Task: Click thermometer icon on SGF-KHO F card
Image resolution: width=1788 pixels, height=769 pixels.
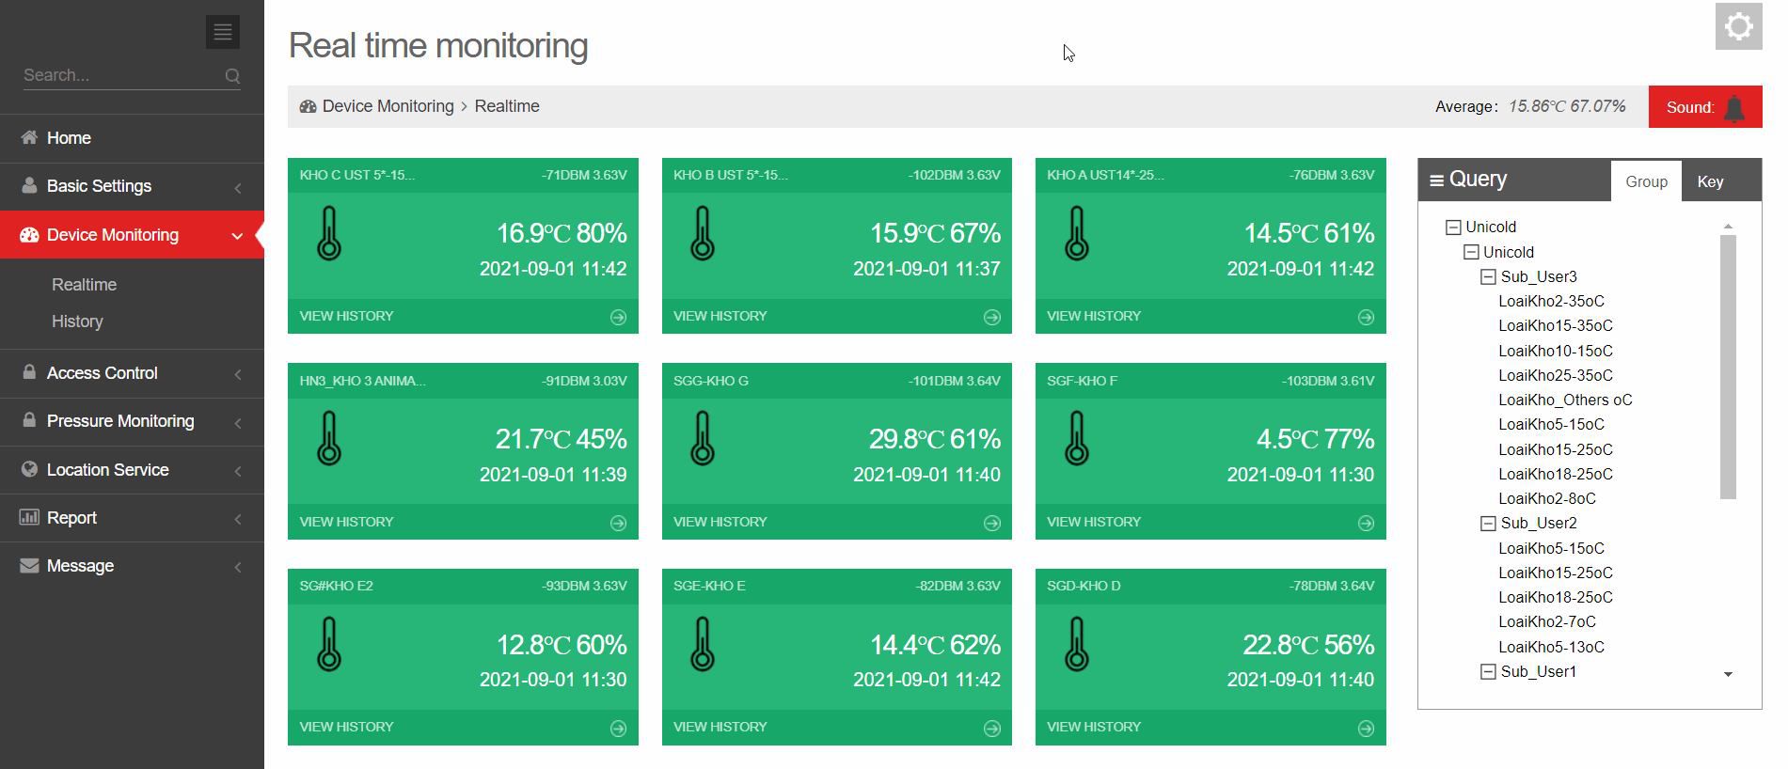Action: coord(1076,439)
